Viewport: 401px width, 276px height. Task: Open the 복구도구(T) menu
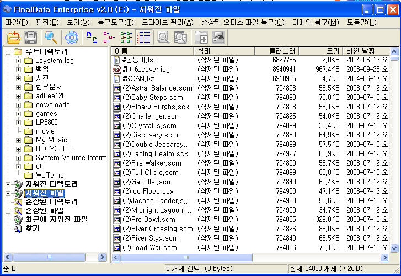point(116,23)
